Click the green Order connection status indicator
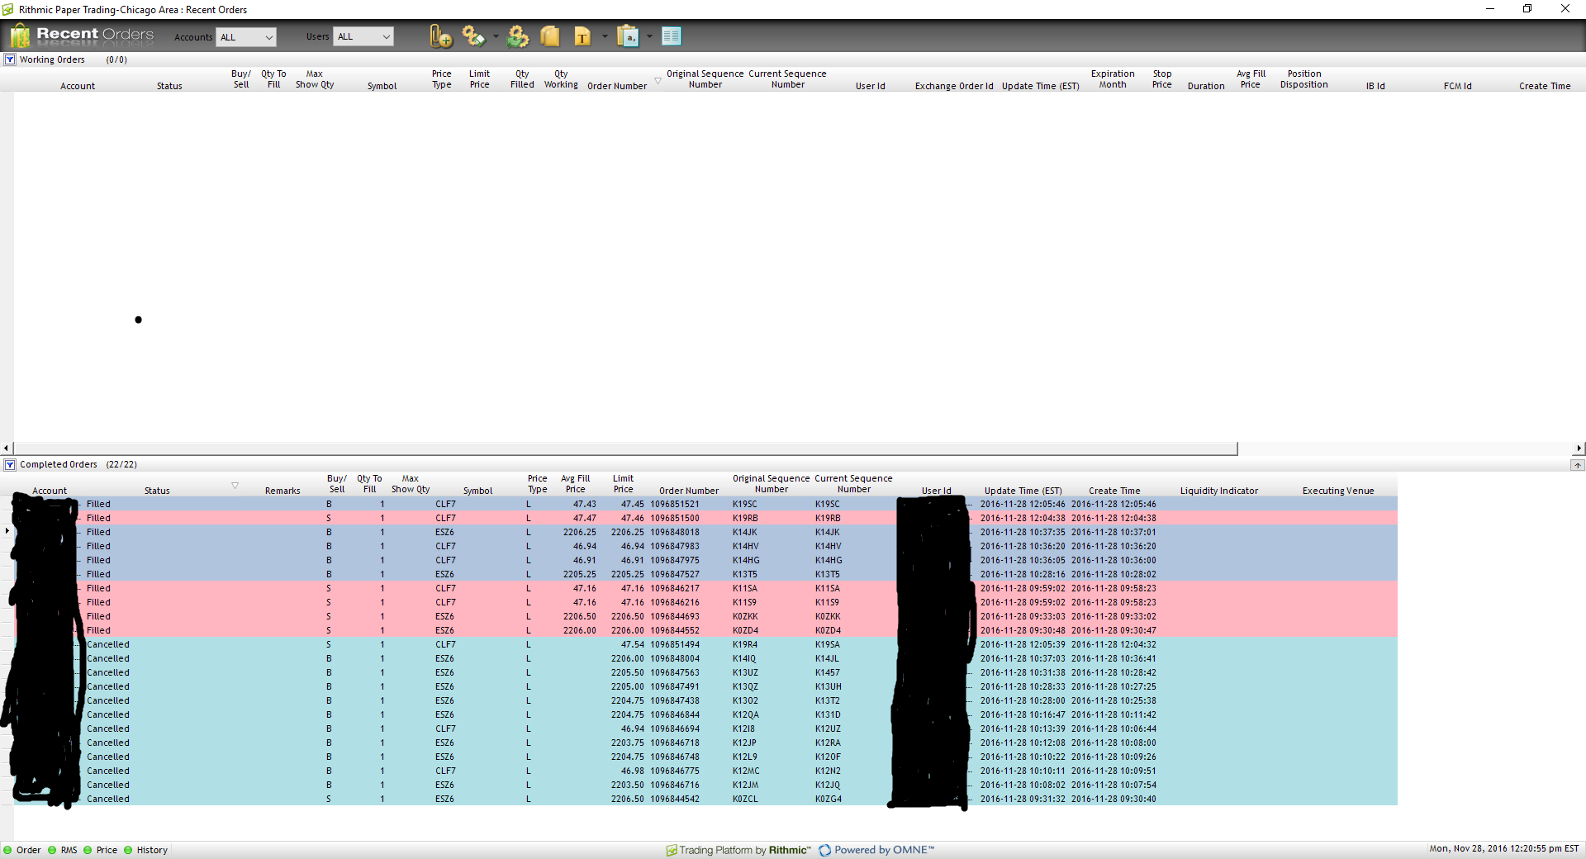 tap(8, 850)
